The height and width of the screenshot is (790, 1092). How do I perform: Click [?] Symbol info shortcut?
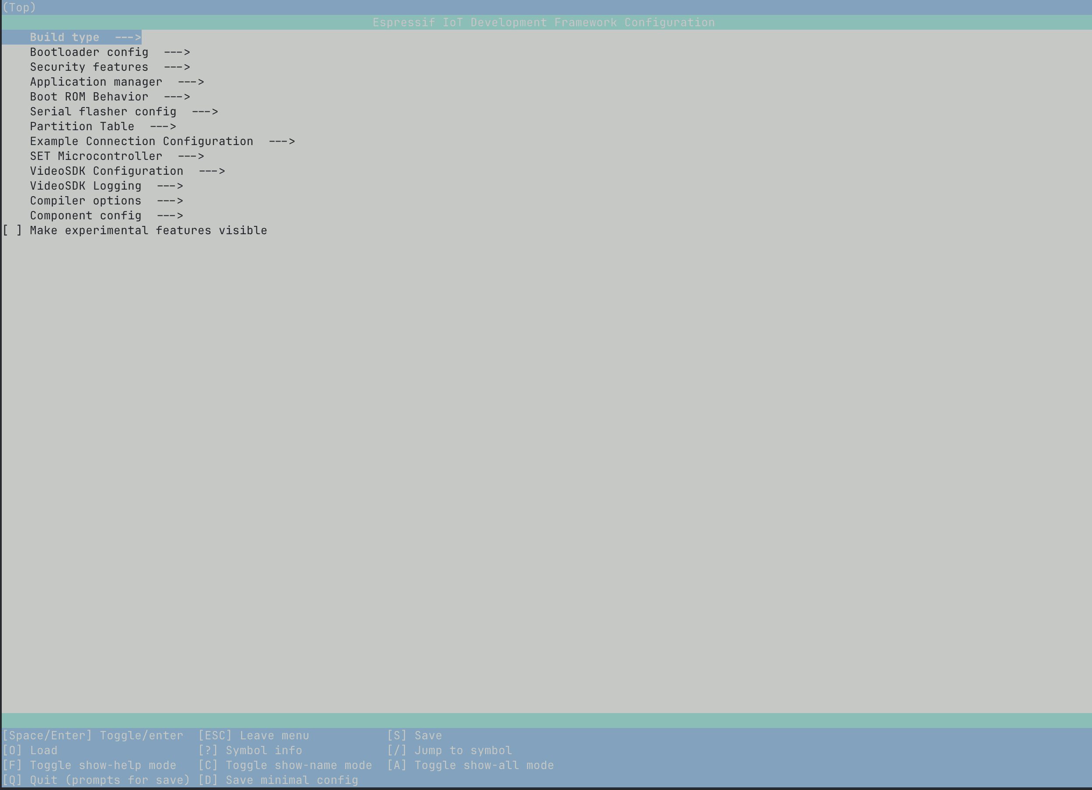point(250,751)
